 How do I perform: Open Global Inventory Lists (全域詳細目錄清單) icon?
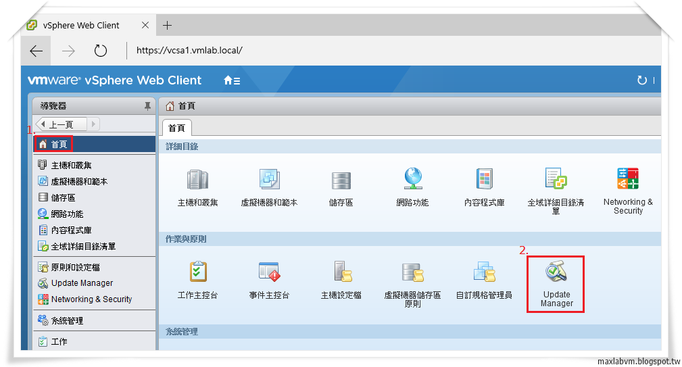click(556, 178)
